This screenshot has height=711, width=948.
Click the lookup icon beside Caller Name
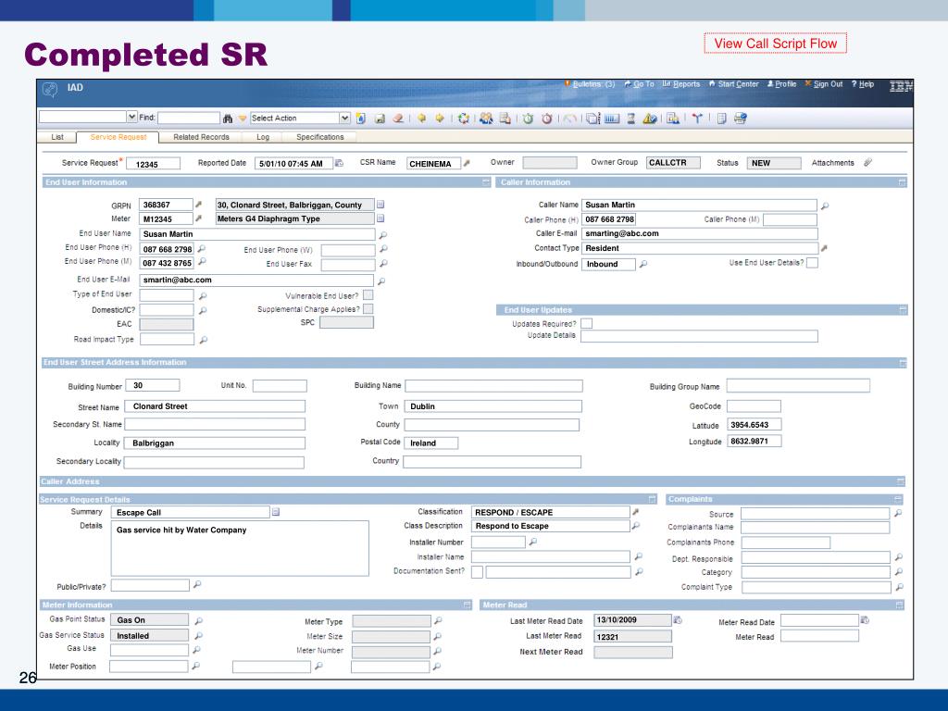(x=825, y=206)
